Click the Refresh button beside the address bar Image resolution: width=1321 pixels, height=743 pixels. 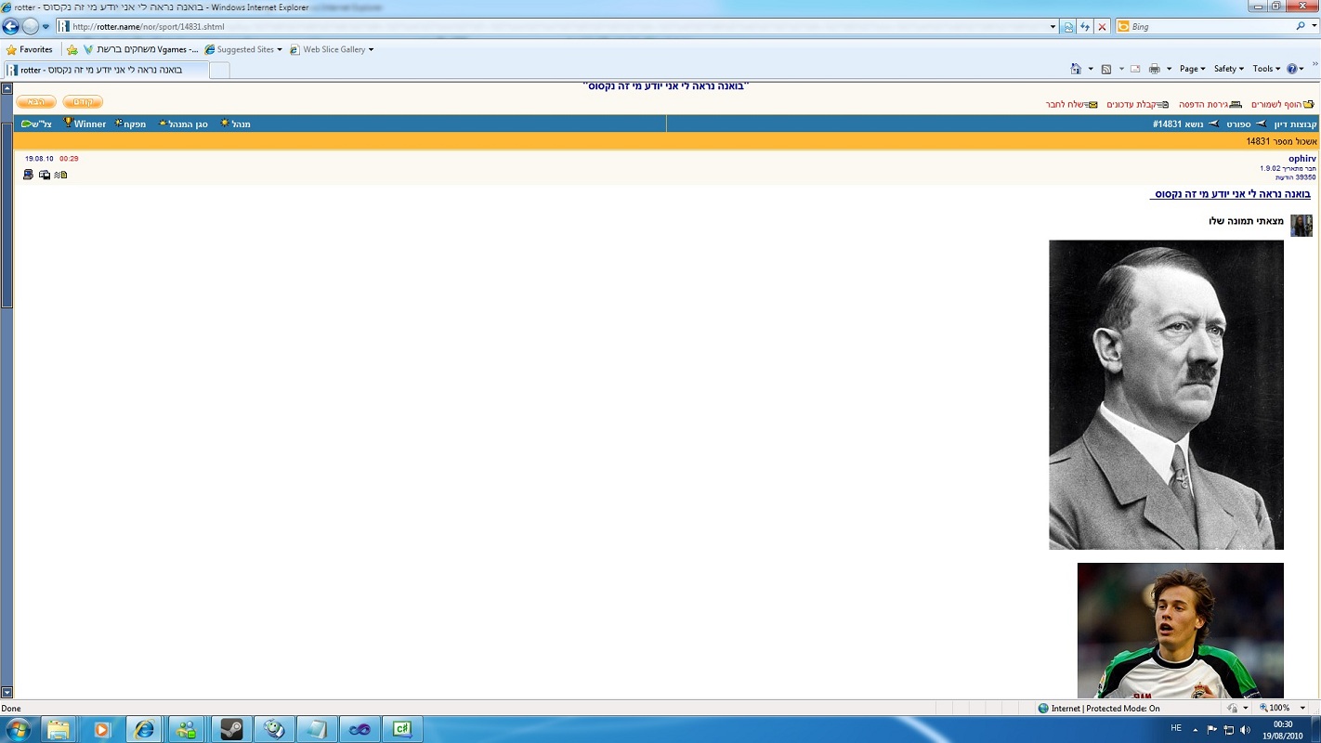(1085, 27)
